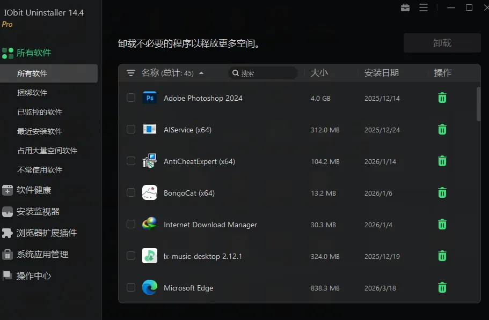Click the software list vertical scrollbar
This screenshot has width=489, height=320.
coord(478,104)
